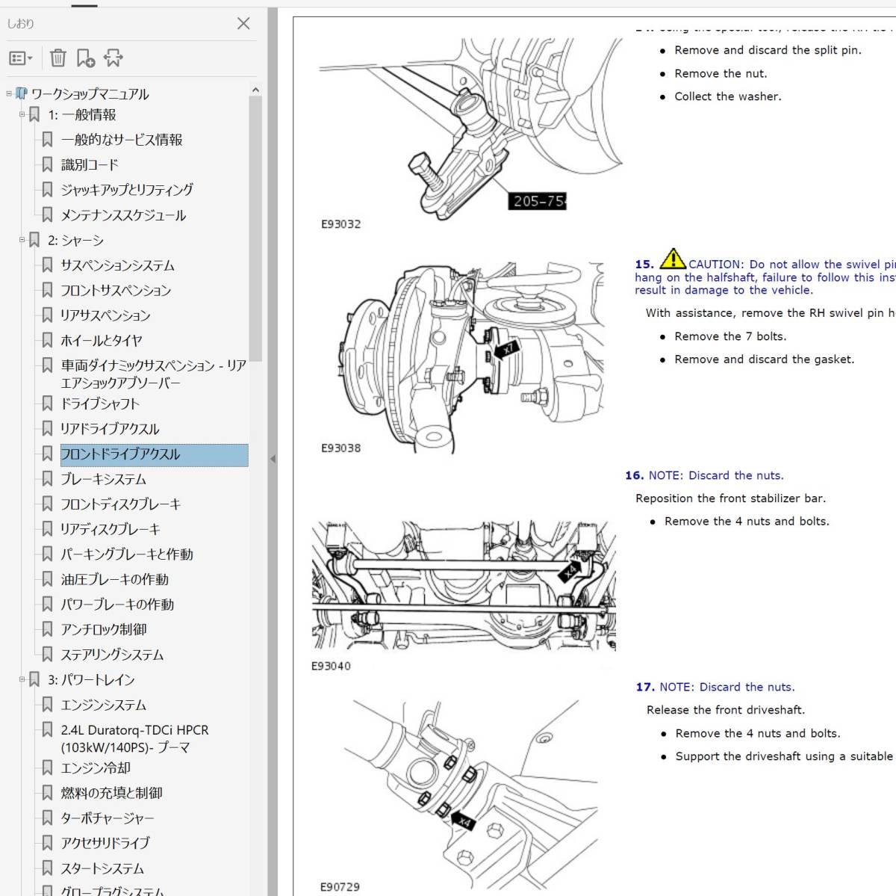Open bookmark 1: 一般情報
This screenshot has width=896, height=896.
coord(82,115)
